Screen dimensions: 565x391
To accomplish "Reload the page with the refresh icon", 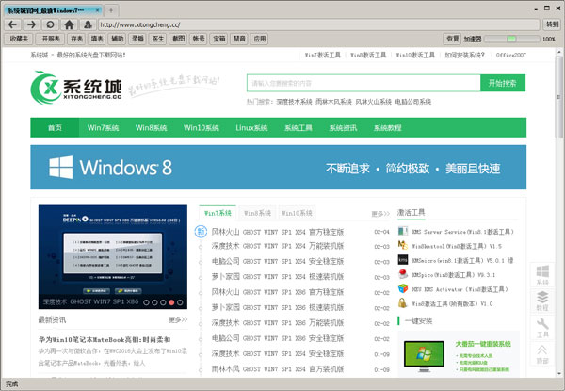I will click(51, 24).
